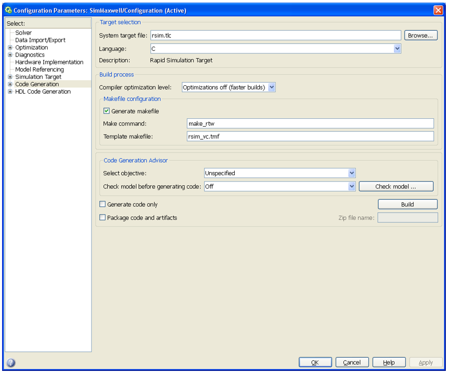Select Data Import/Export pane
This screenshot has width=449, height=373.
point(40,40)
